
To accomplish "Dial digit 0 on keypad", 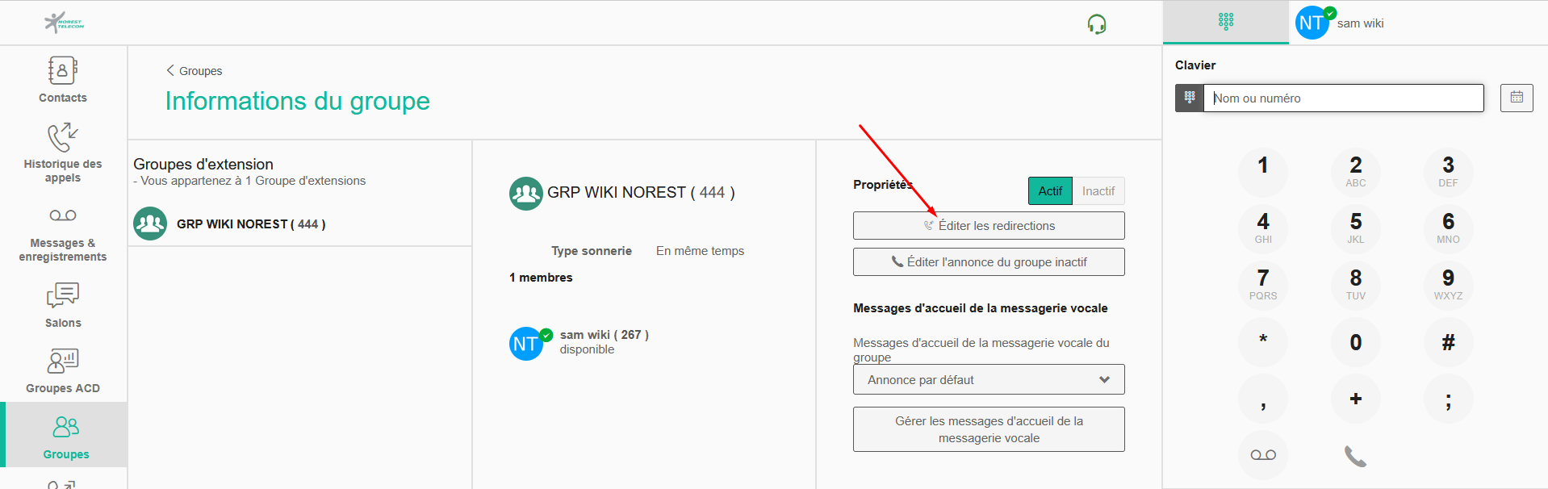I will click(1356, 342).
